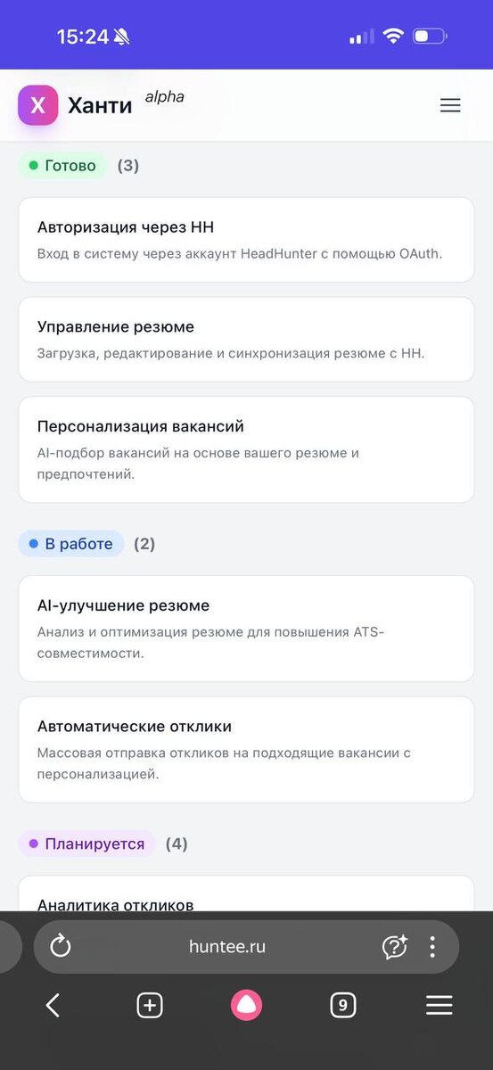Open the hamburger menu in Ханти header
This screenshot has height=1070, width=493.
[x=450, y=105]
